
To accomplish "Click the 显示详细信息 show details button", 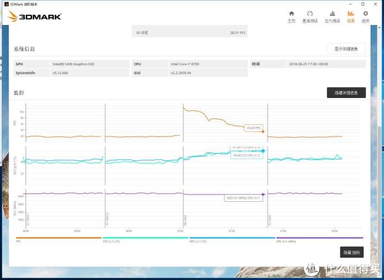I will (346, 49).
